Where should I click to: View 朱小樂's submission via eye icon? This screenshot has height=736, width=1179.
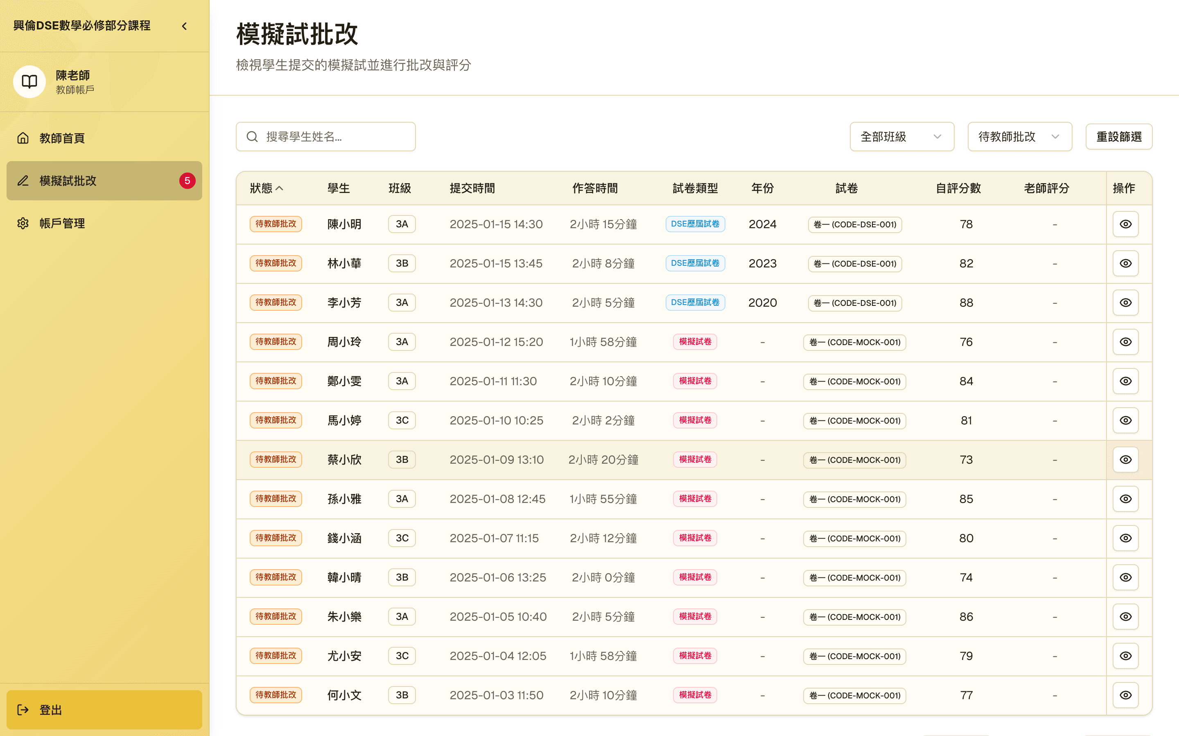(x=1125, y=617)
